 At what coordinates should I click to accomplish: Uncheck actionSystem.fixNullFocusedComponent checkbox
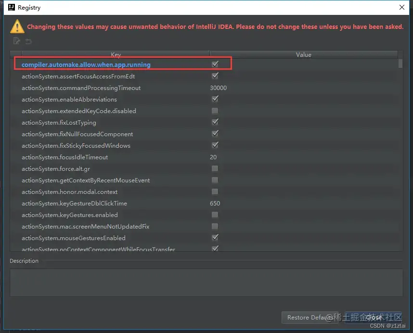pyautogui.click(x=215, y=133)
